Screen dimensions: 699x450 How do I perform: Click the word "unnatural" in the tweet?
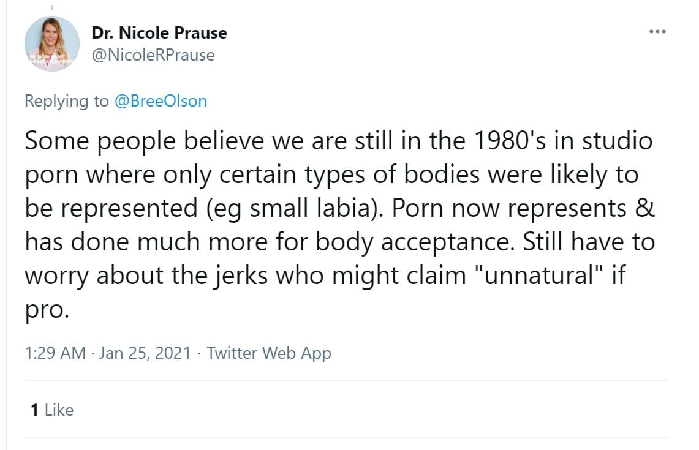(x=542, y=276)
